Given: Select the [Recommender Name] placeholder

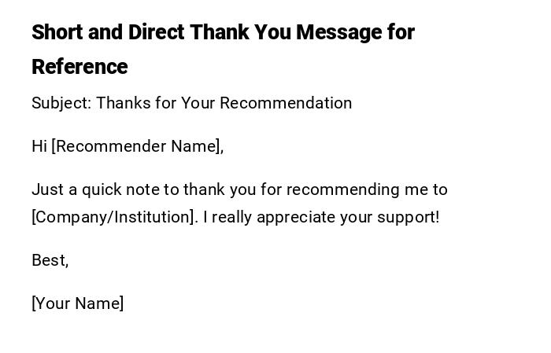Looking at the screenshot, I should (137, 146).
